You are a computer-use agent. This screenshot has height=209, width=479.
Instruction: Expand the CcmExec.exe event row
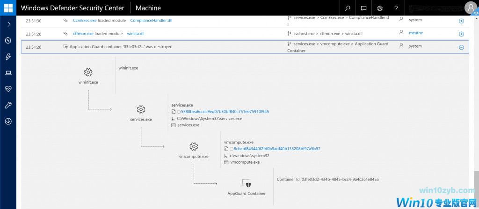[461, 21]
